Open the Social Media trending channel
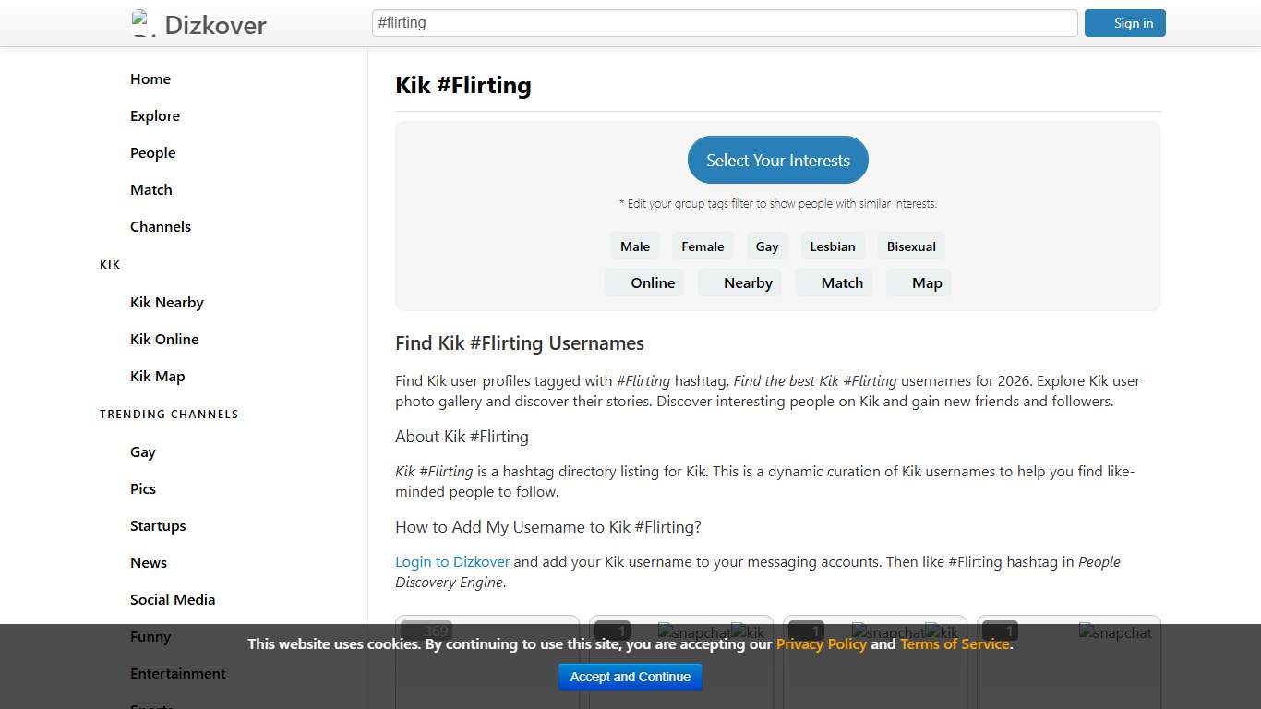Screen dimensions: 1261x709 173,599
